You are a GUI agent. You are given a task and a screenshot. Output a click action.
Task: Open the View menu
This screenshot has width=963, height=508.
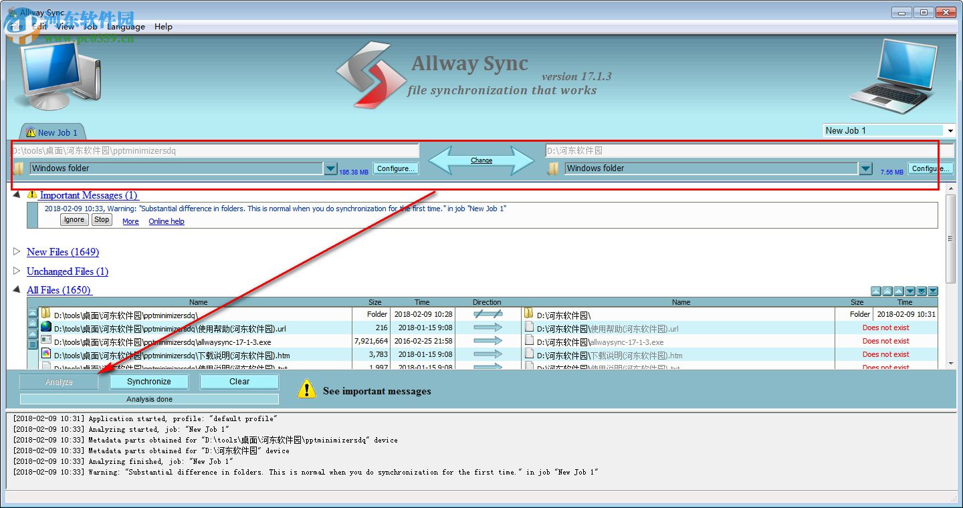coord(65,27)
